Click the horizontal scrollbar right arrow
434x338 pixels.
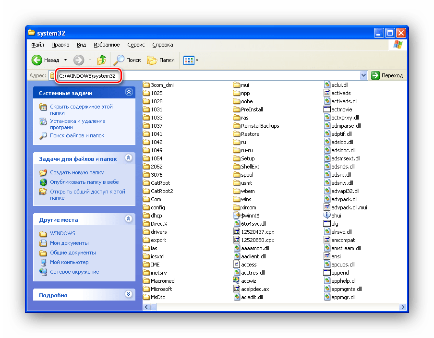pos(403,307)
